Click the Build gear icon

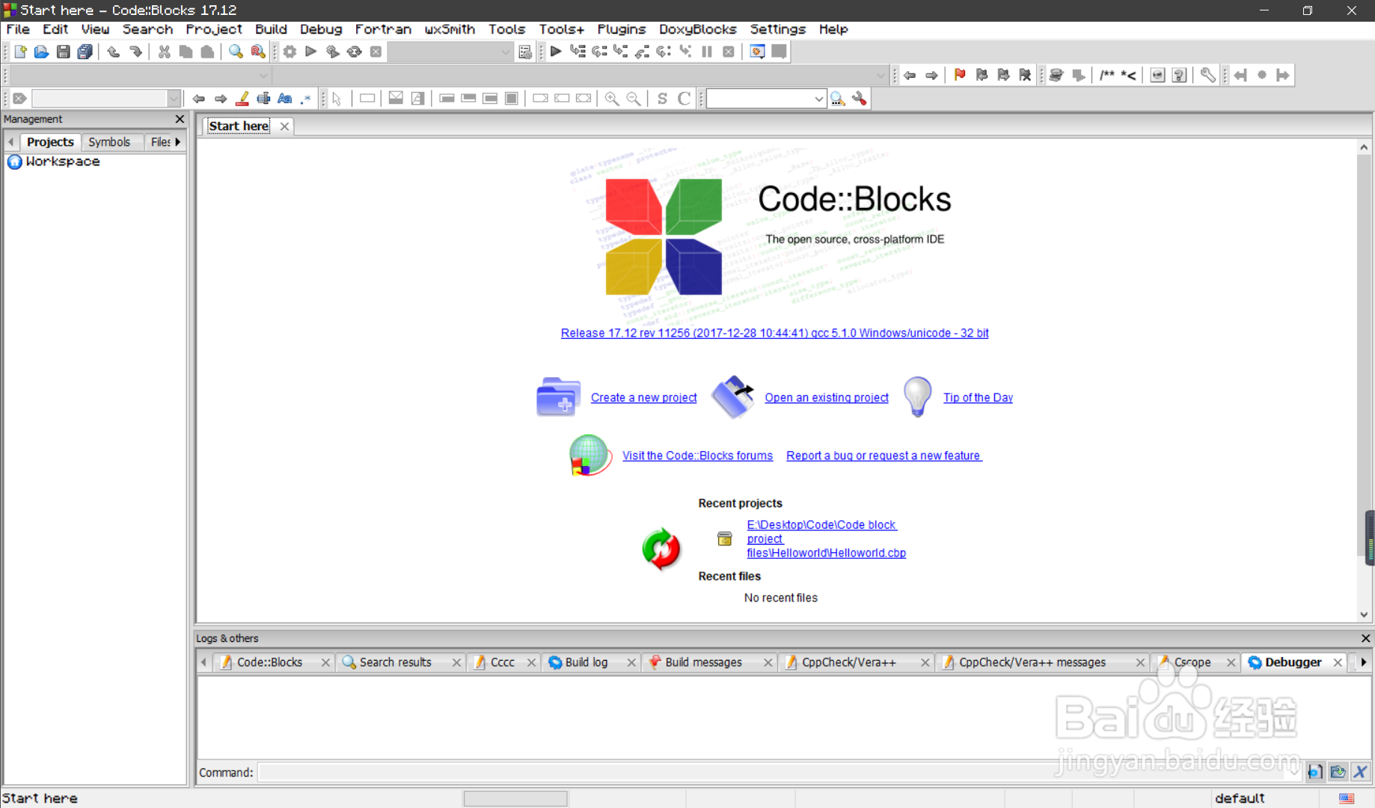[290, 52]
